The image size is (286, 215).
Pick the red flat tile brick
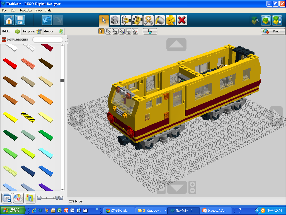point(10,63)
